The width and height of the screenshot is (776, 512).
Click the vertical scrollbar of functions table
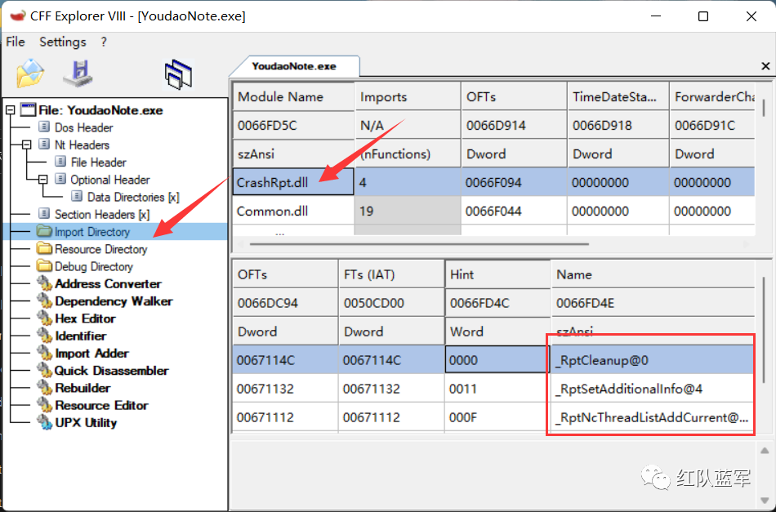coord(764,329)
